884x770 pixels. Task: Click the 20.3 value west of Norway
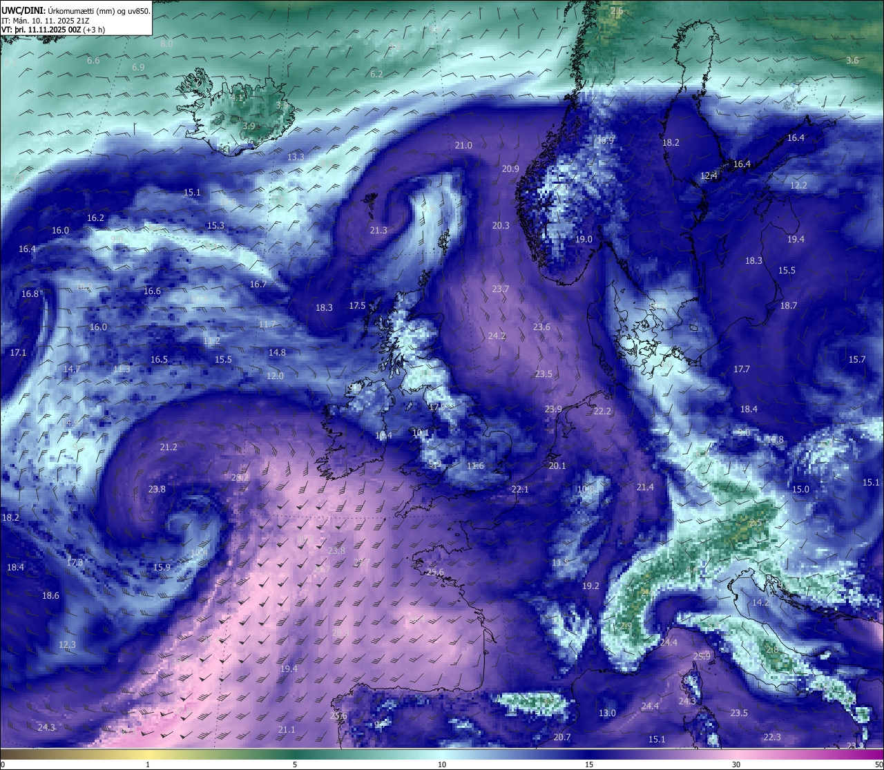[x=501, y=226]
